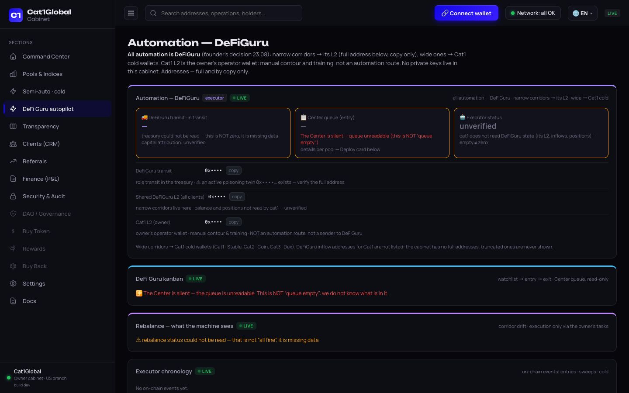Screen dimensions: 629x393
Task: Open Settings in the sidebar
Action: [57, 283]
